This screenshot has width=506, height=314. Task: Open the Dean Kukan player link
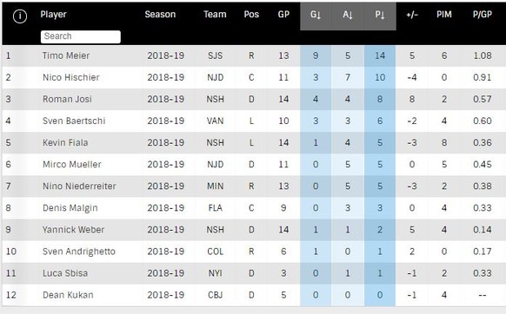pyautogui.click(x=68, y=295)
